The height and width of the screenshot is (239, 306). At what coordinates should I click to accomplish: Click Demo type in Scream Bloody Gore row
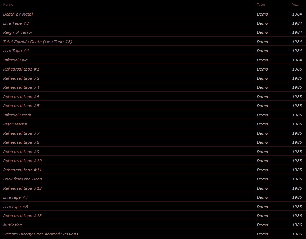pyautogui.click(x=262, y=234)
